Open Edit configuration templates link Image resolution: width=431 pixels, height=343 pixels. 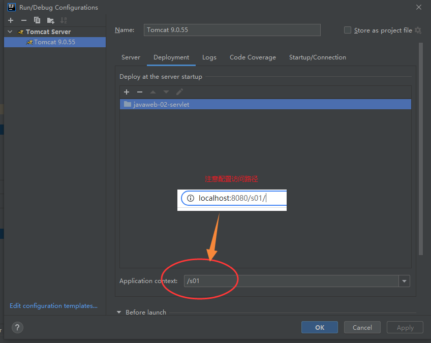coord(53,305)
